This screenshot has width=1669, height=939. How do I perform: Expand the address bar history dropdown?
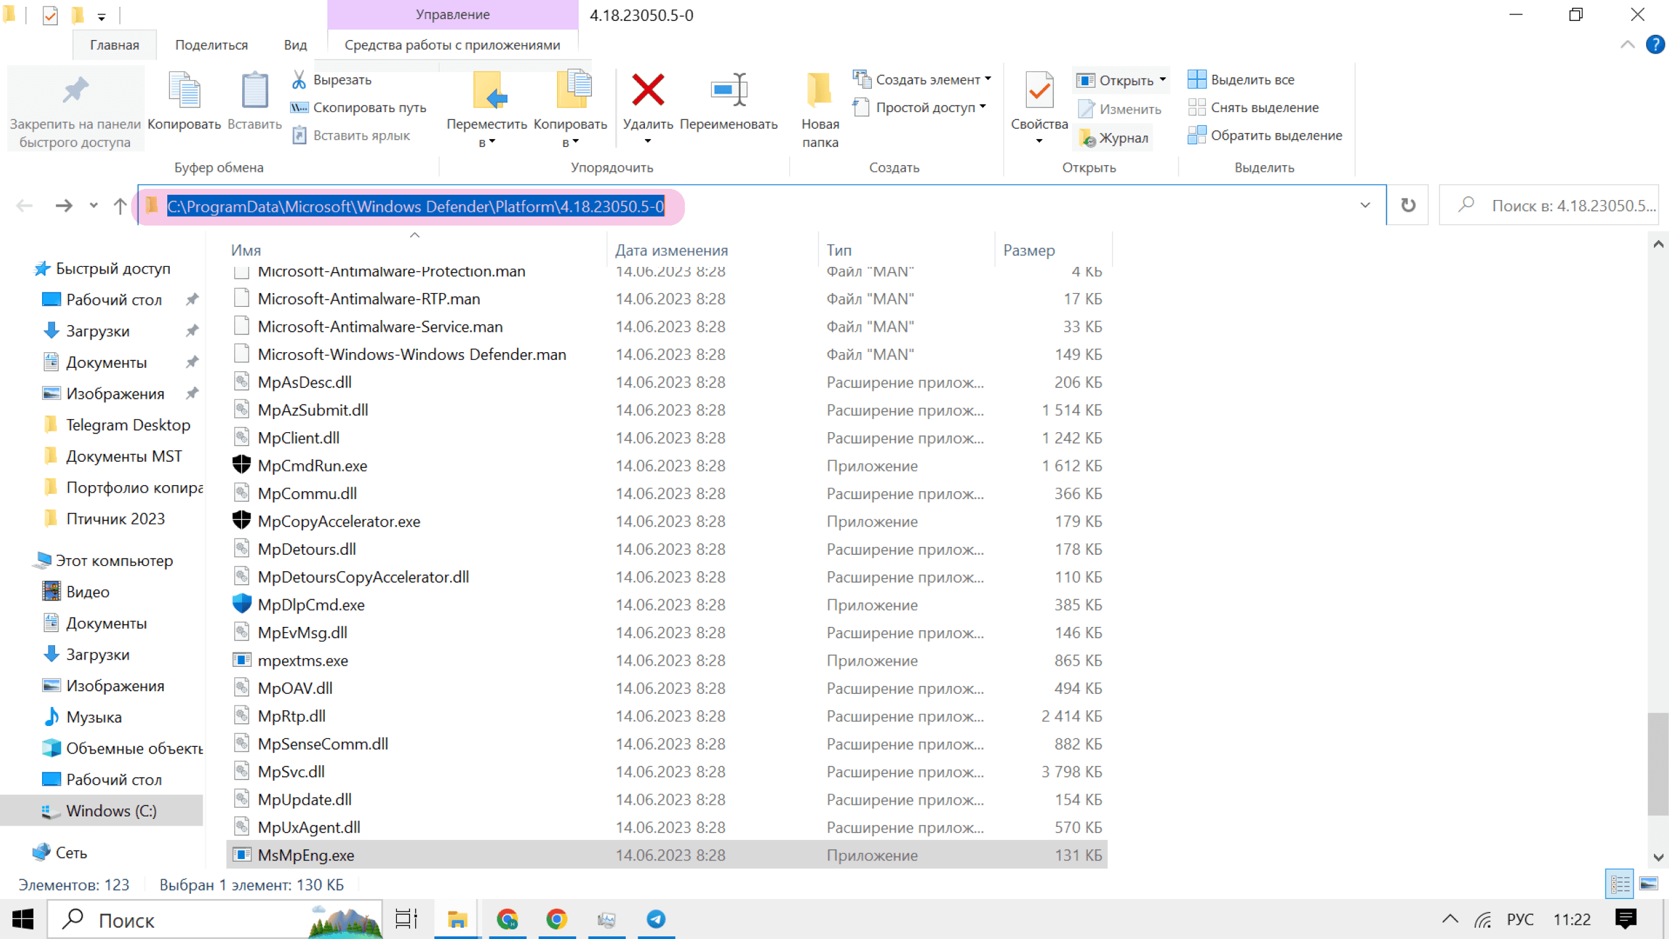tap(1365, 206)
